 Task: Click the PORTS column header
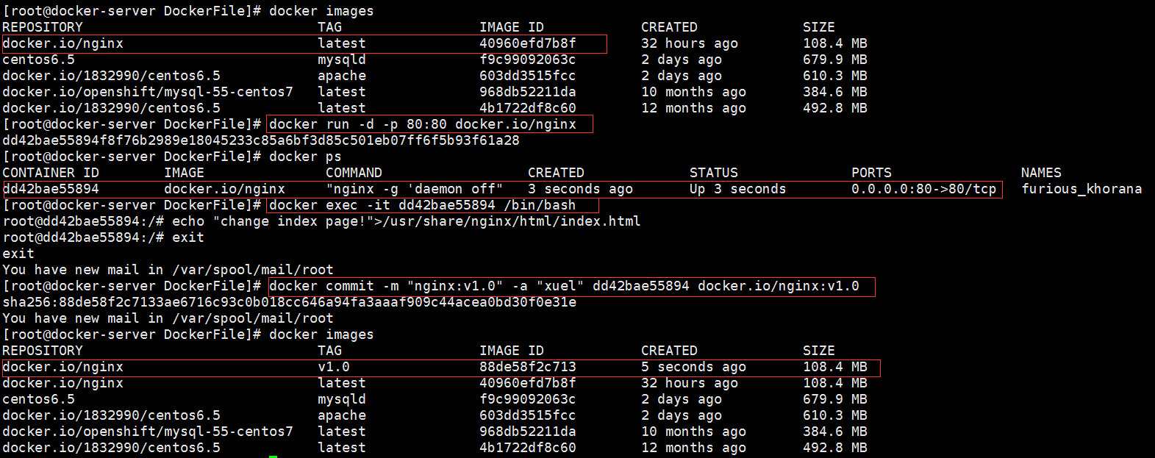pyautogui.click(x=870, y=173)
